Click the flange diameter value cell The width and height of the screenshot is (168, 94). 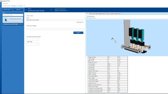coord(123,57)
